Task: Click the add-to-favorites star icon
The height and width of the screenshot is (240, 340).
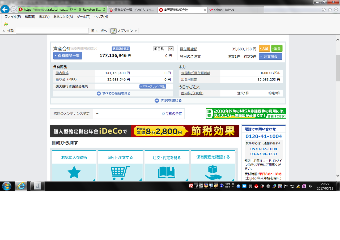Action: [x=6, y=24]
